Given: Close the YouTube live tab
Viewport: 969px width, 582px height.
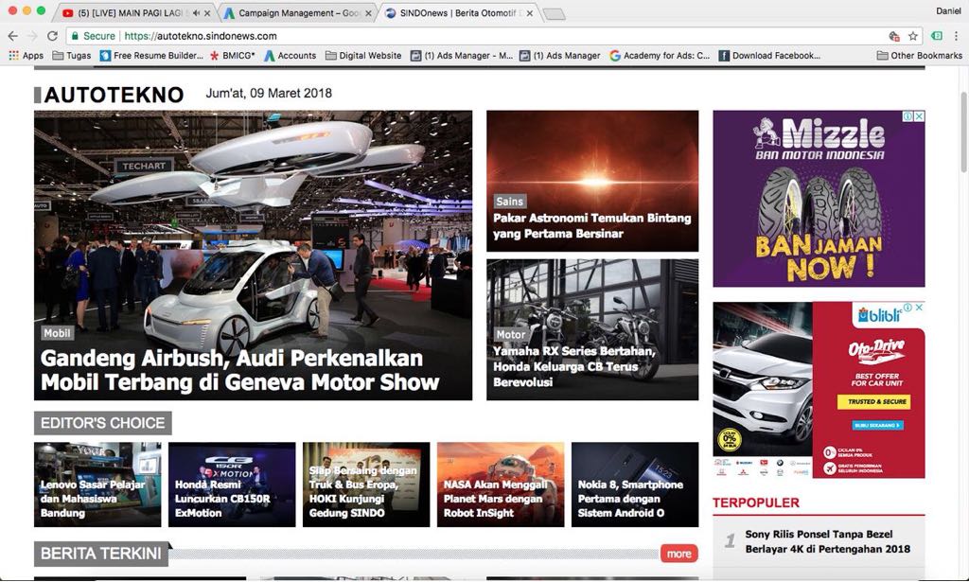Looking at the screenshot, I should tap(207, 13).
